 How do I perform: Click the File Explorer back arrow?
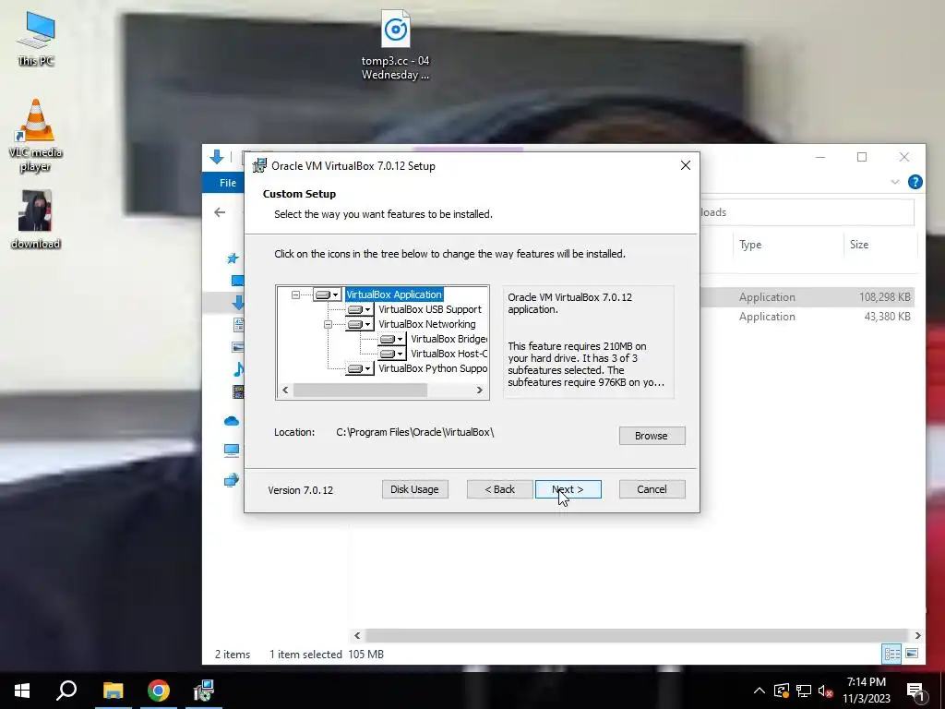(x=220, y=212)
